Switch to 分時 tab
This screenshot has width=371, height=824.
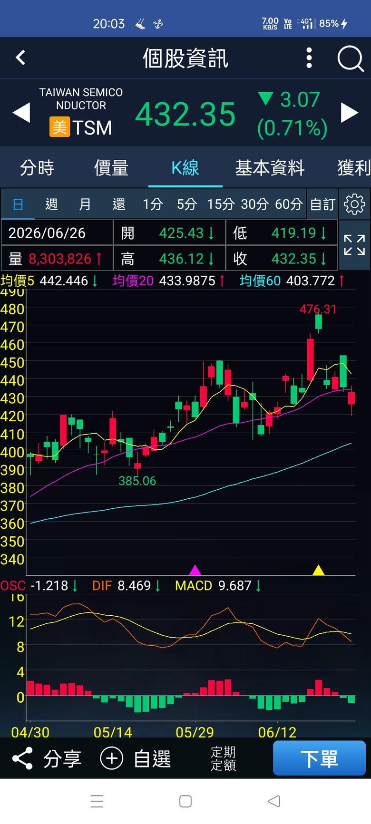click(37, 168)
